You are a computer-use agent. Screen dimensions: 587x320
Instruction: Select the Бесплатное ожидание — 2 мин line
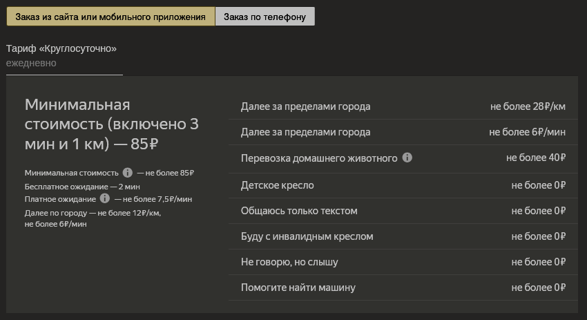[x=82, y=187]
